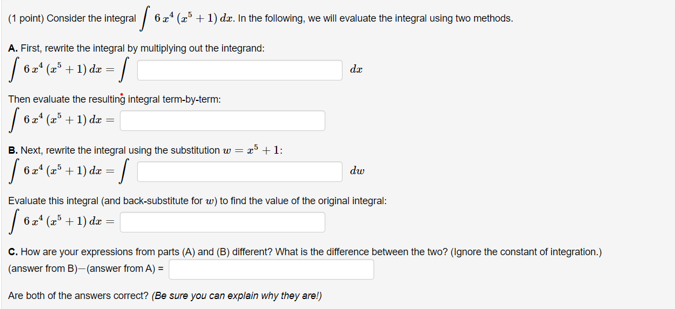Image resolution: width=675 pixels, height=309 pixels.
Task: Click the bold "A." part label
Action: [13, 49]
